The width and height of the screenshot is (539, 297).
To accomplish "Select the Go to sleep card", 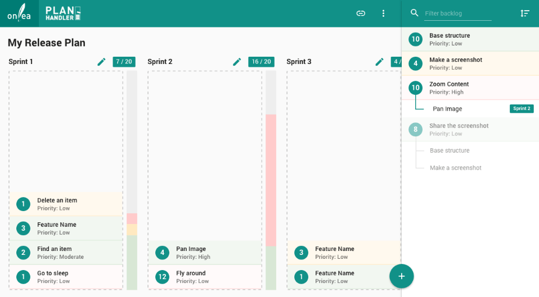I will [66, 277].
